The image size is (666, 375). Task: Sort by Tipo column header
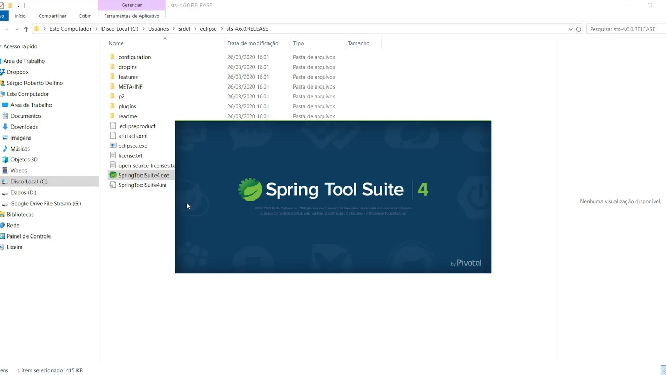(x=298, y=43)
